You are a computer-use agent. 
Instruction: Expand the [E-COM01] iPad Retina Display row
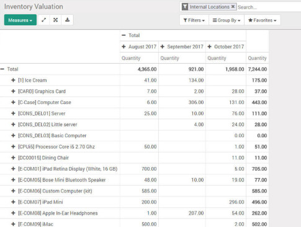[x=13, y=169]
